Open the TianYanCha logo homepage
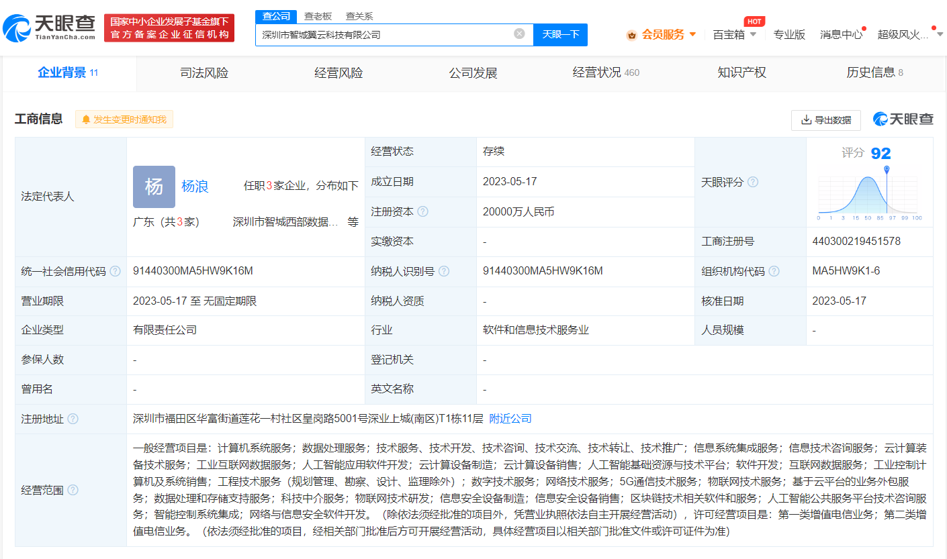This screenshot has width=947, height=559. (x=49, y=27)
